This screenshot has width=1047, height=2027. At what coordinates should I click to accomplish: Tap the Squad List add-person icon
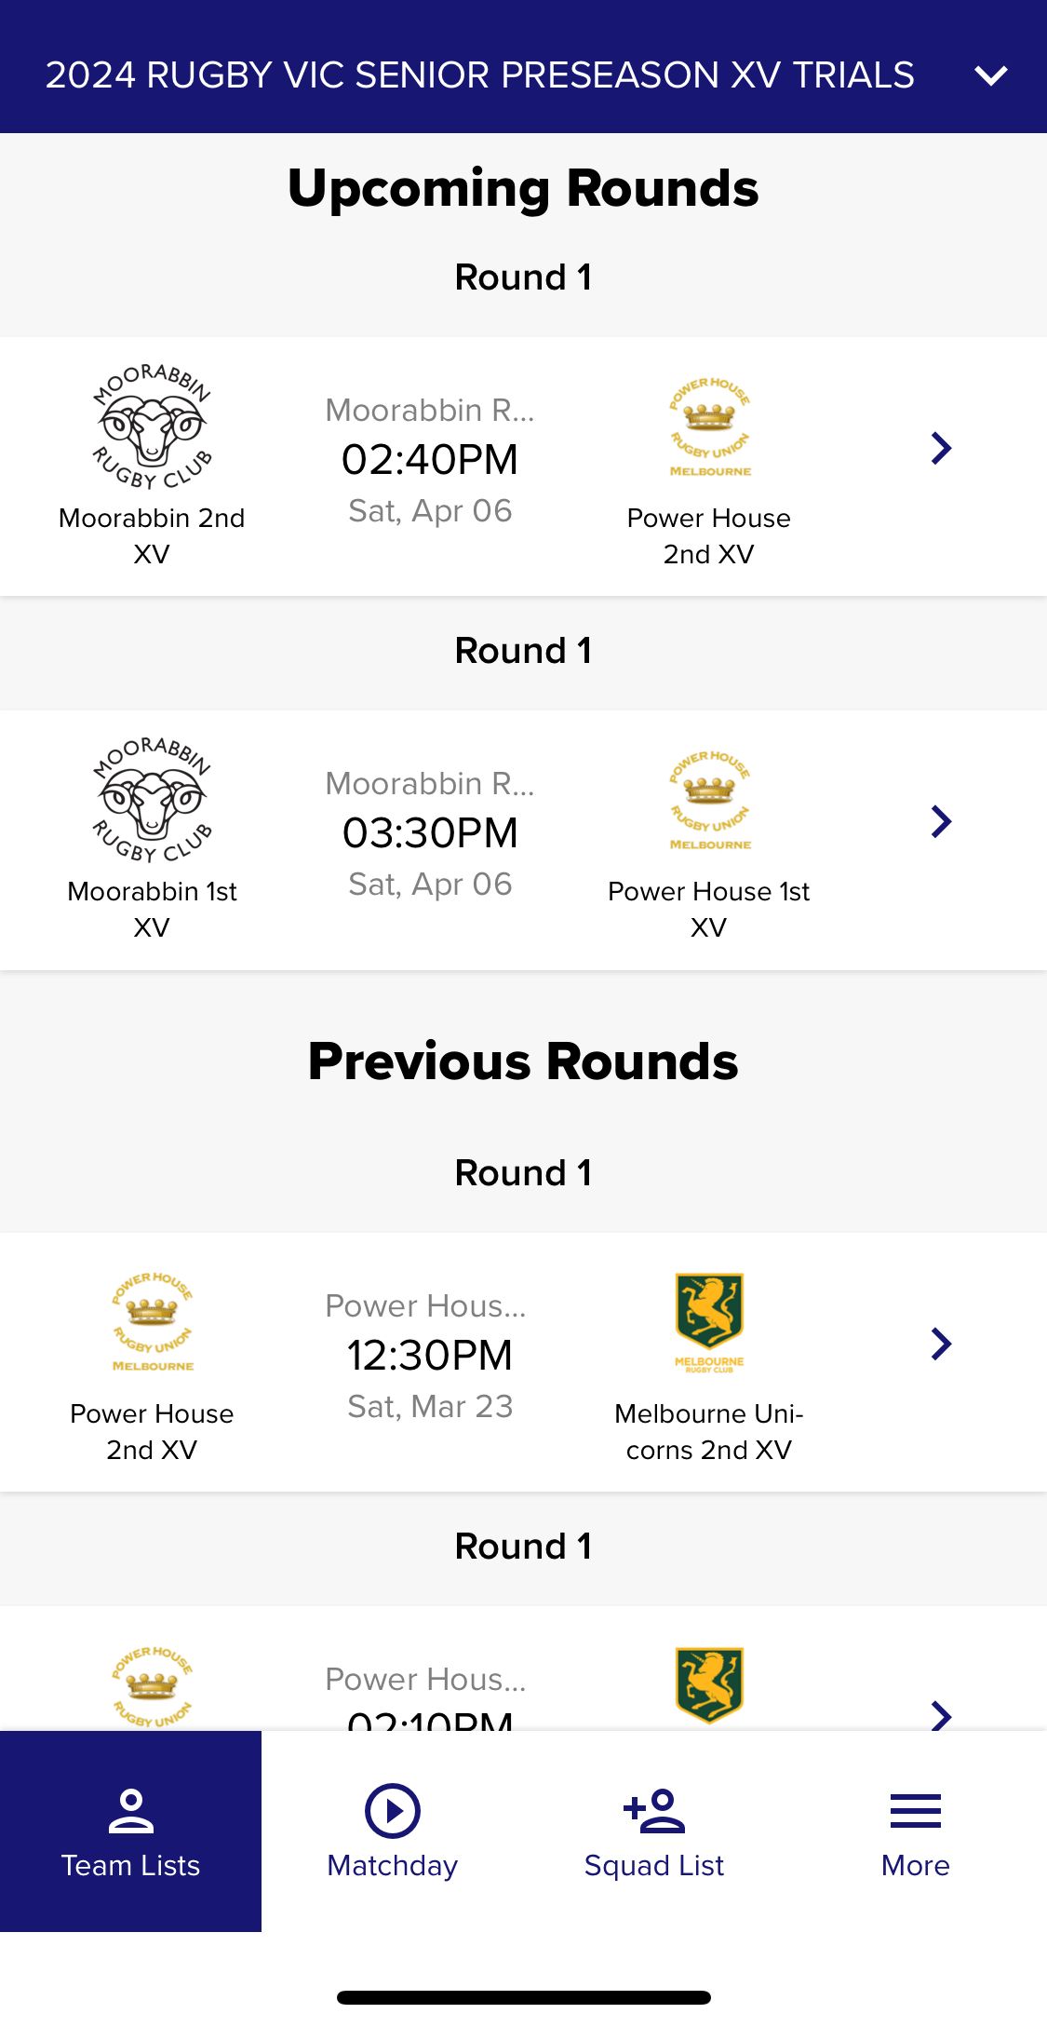[653, 1811]
